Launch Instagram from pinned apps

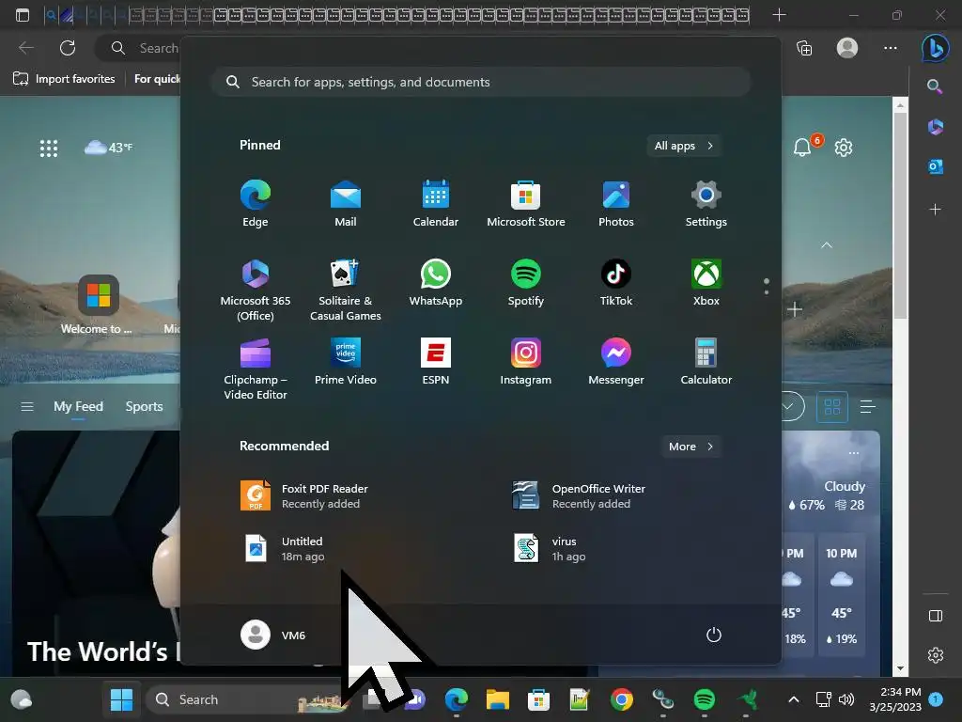pyautogui.click(x=526, y=362)
